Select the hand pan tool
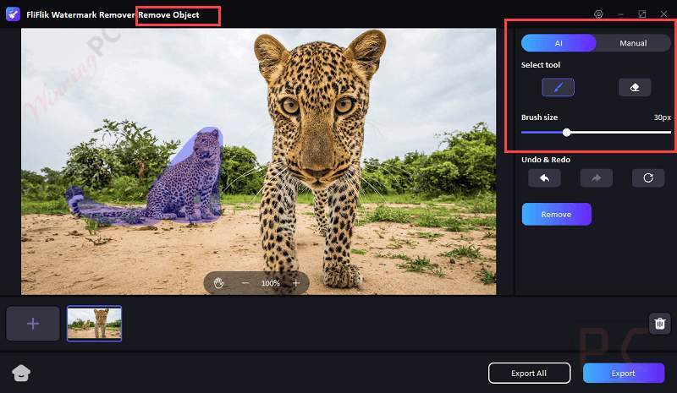677x393 pixels. point(218,283)
